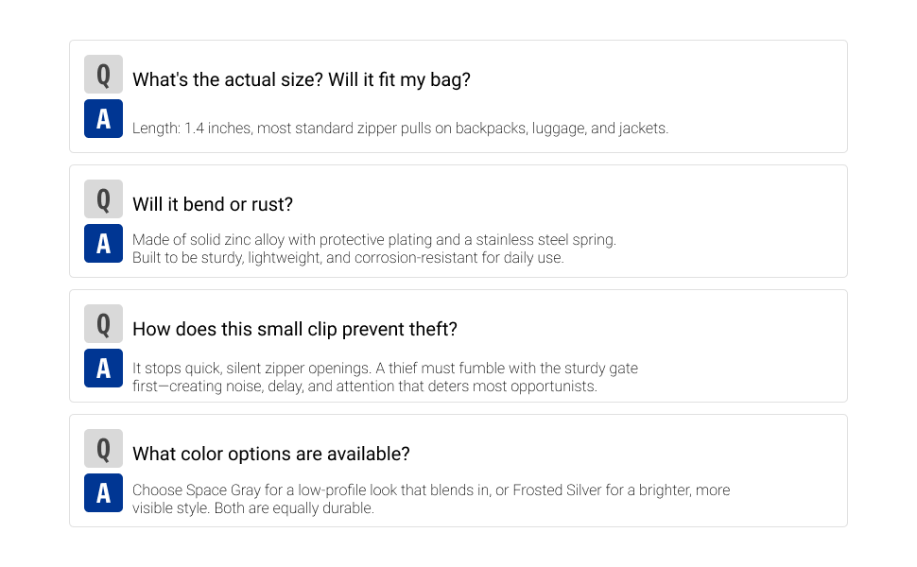917x567 pixels.
Task: Click the 'Built to be sturdy, lightweight' text line
Action: (348, 258)
